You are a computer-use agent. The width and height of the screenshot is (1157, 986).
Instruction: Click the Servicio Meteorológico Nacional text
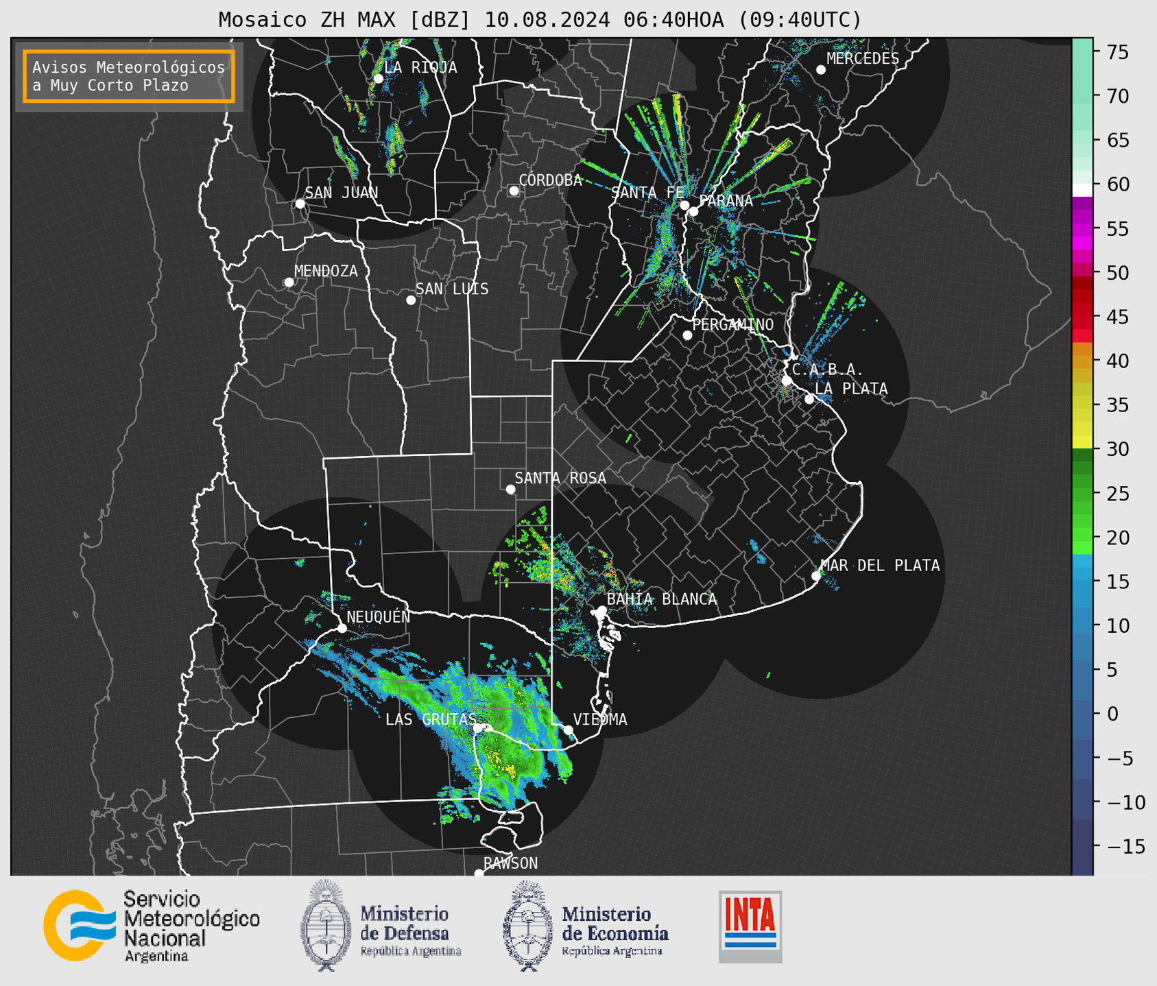click(x=191, y=926)
